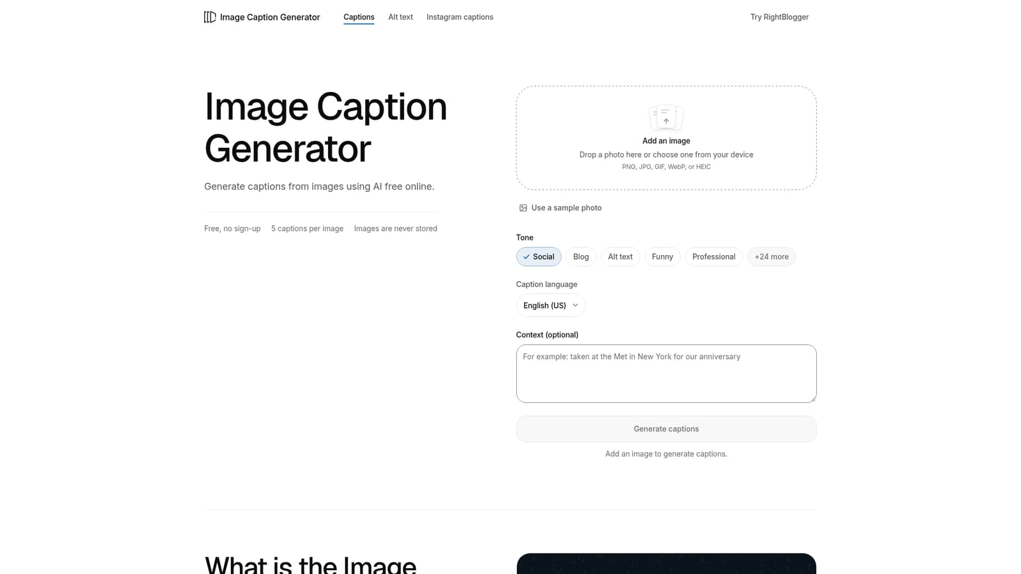Open the English (US) language dropdown
The height and width of the screenshot is (574, 1021).
tap(551, 305)
